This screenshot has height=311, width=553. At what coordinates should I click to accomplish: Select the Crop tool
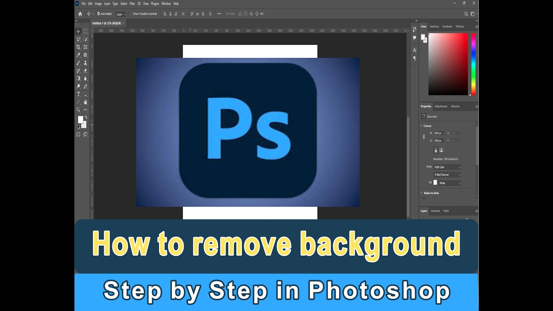(78, 47)
